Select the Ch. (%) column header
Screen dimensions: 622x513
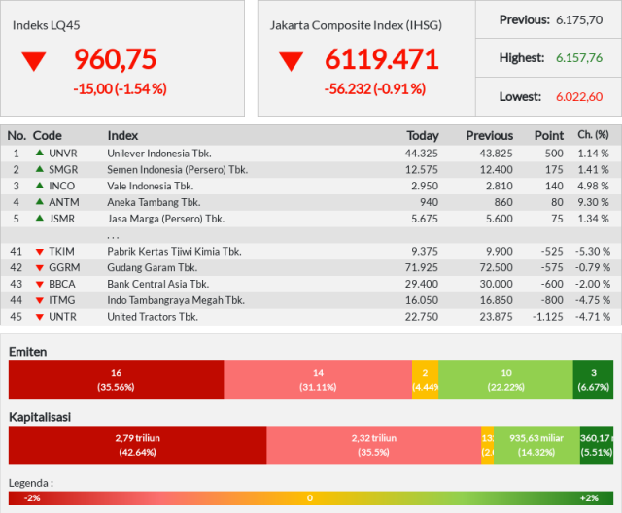coord(593,135)
